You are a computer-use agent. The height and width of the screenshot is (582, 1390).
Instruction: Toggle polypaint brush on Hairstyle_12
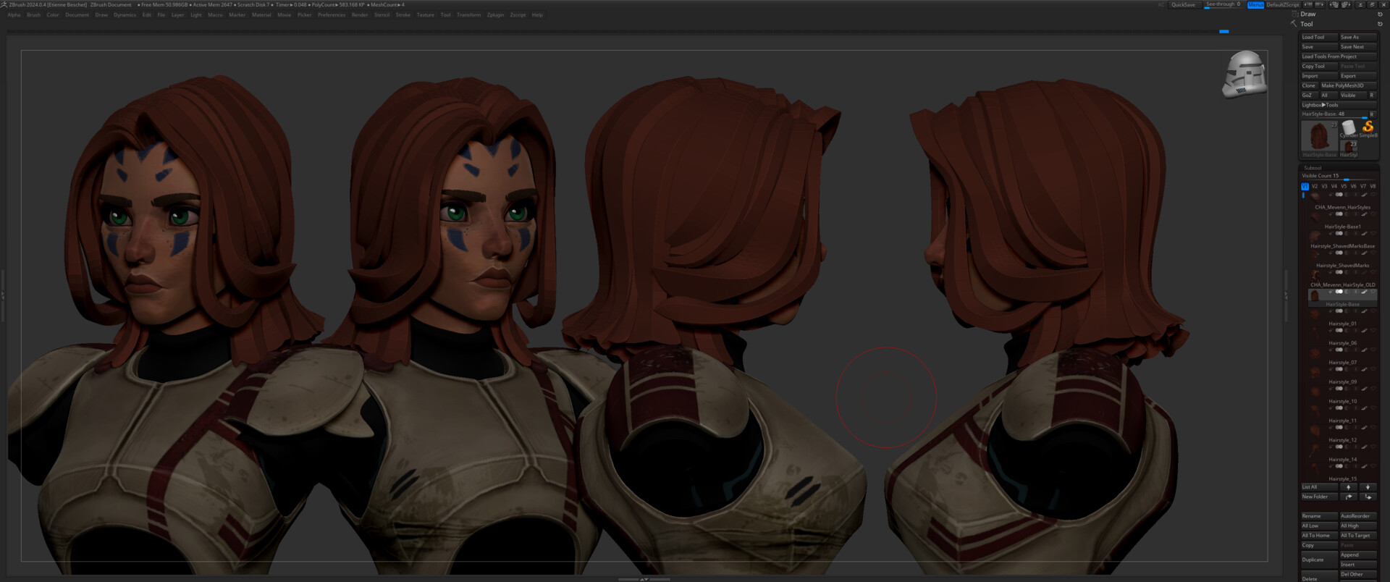(1365, 428)
